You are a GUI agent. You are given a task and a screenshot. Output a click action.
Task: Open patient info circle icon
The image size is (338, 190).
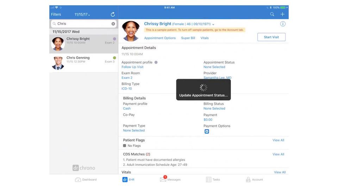283,24
